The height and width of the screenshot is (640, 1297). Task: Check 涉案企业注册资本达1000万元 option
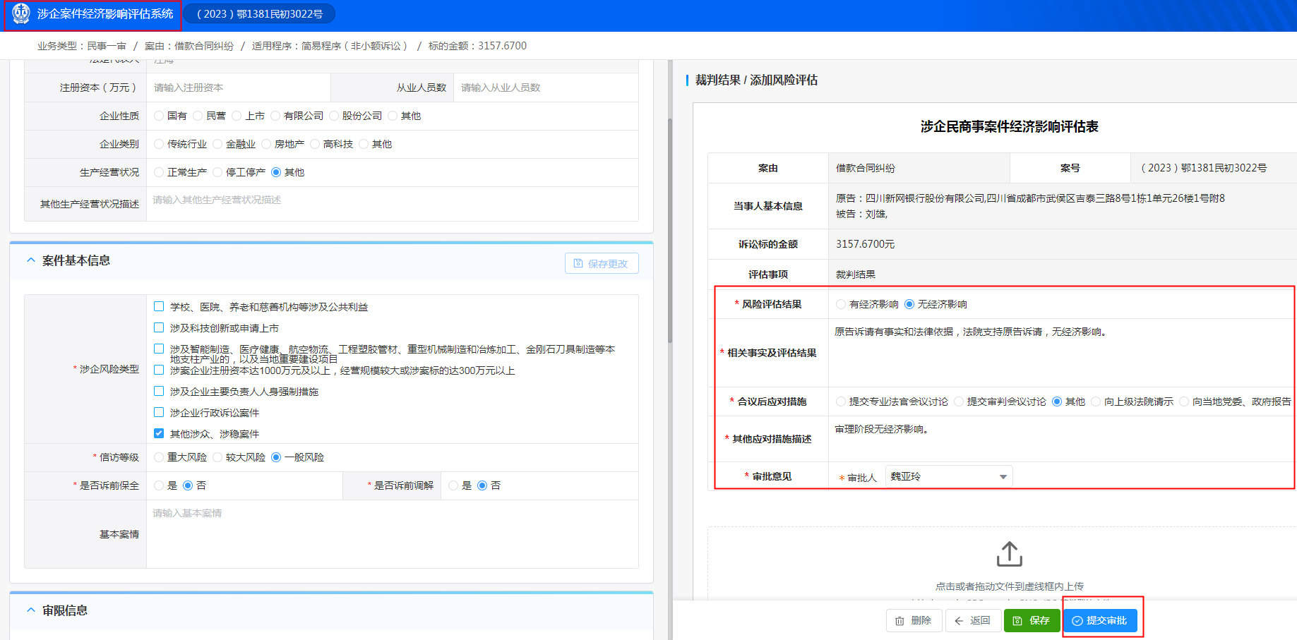159,370
